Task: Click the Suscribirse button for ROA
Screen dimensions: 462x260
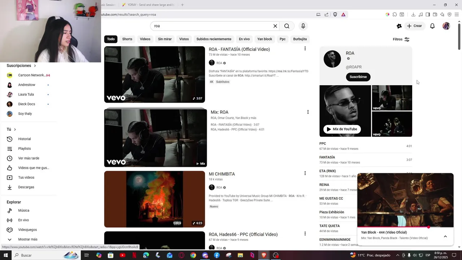Action: (x=358, y=77)
